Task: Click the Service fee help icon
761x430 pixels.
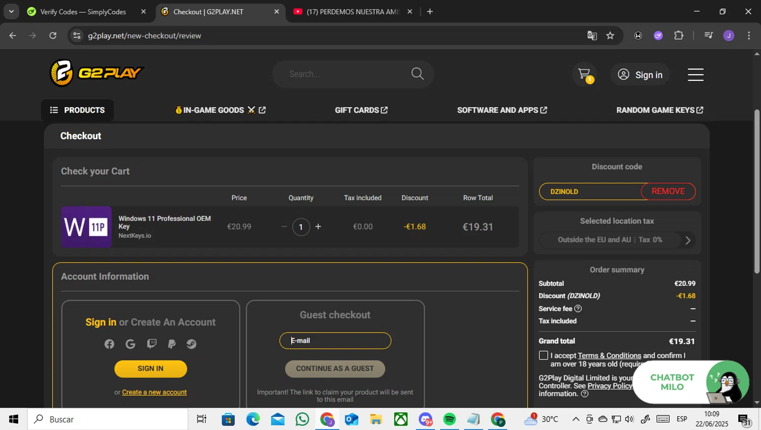Action: [x=578, y=309]
